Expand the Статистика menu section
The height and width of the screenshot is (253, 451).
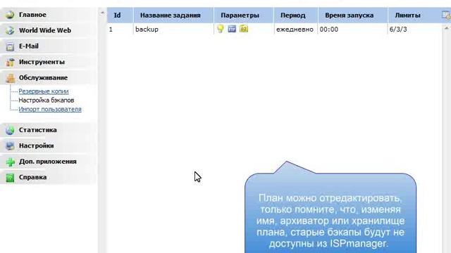coord(49,130)
